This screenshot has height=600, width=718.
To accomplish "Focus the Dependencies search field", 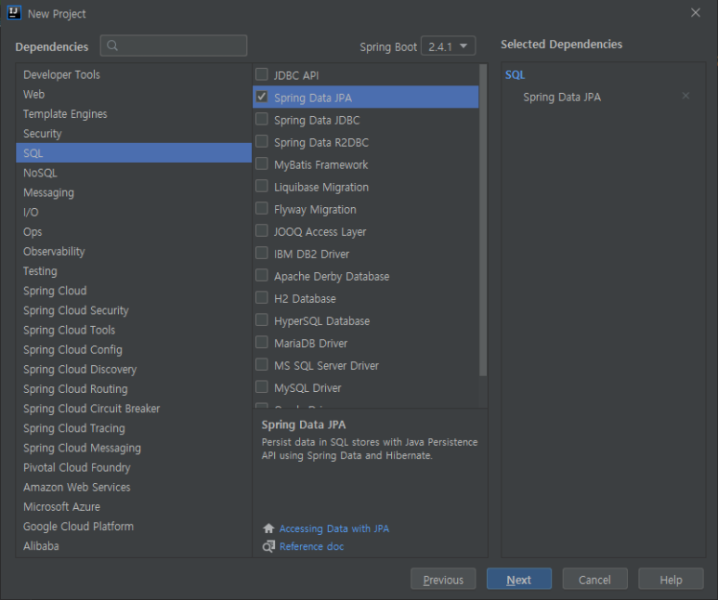I will [x=174, y=46].
